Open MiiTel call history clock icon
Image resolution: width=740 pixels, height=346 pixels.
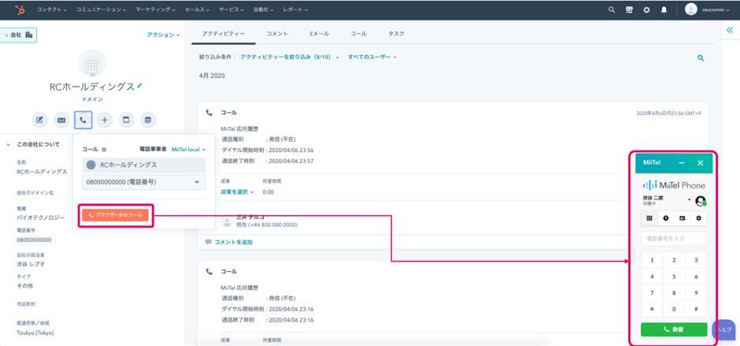(x=666, y=218)
